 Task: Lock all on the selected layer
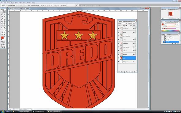(126, 26)
